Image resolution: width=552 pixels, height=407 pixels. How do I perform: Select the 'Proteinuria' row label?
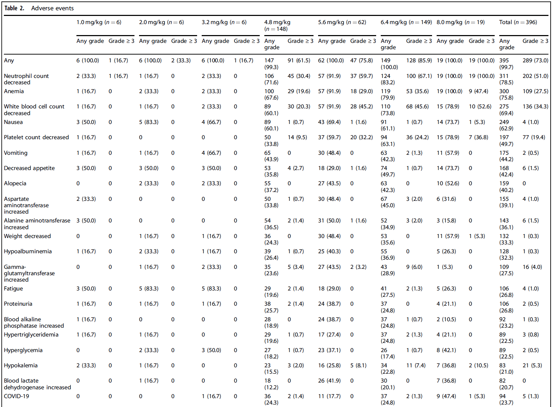[x=18, y=304]
